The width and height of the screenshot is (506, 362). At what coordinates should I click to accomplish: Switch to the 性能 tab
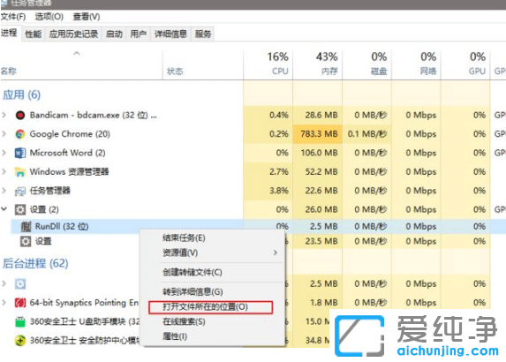34,34
